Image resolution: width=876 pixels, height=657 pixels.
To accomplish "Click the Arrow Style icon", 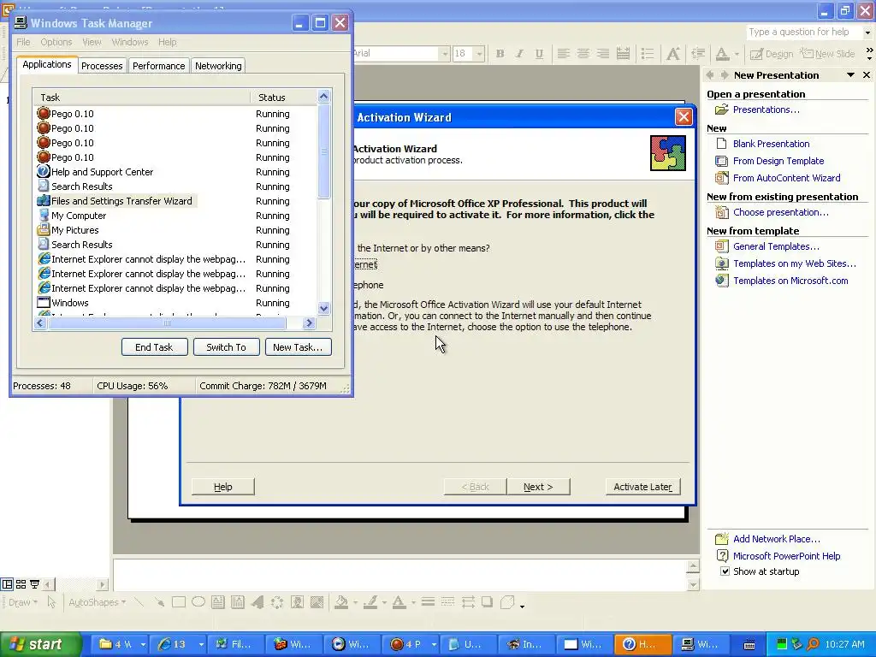I will [468, 602].
